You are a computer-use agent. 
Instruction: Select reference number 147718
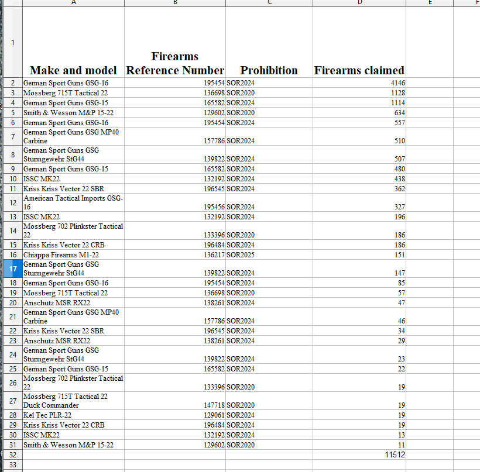click(x=175, y=401)
